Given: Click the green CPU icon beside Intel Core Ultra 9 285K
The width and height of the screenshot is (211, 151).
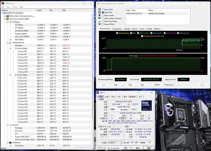Looking at the screenshot, I should click(8, 19).
